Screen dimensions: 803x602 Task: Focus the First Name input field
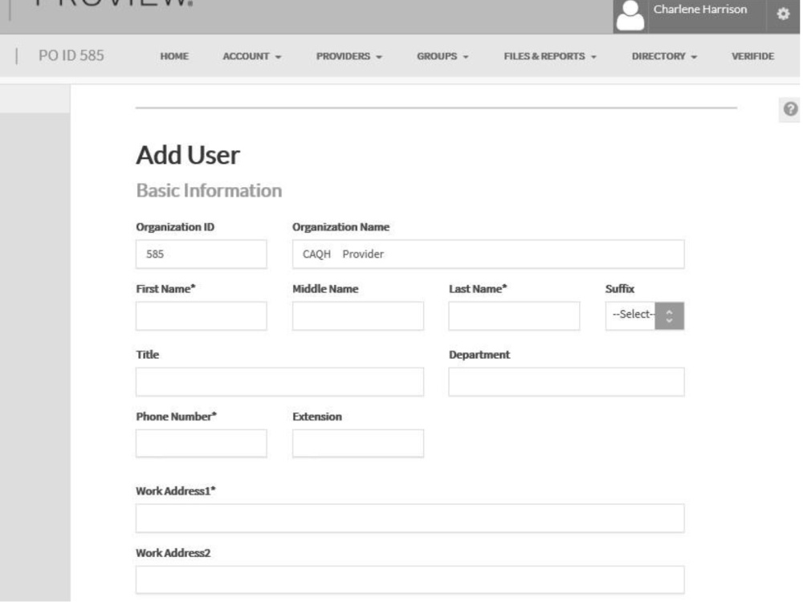(202, 315)
